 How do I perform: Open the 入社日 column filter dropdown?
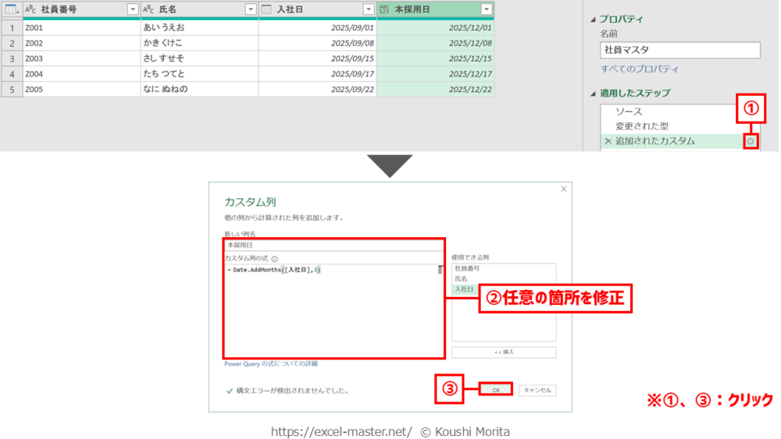coord(368,9)
